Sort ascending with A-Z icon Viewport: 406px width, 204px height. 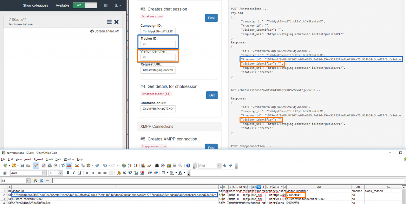point(129,165)
